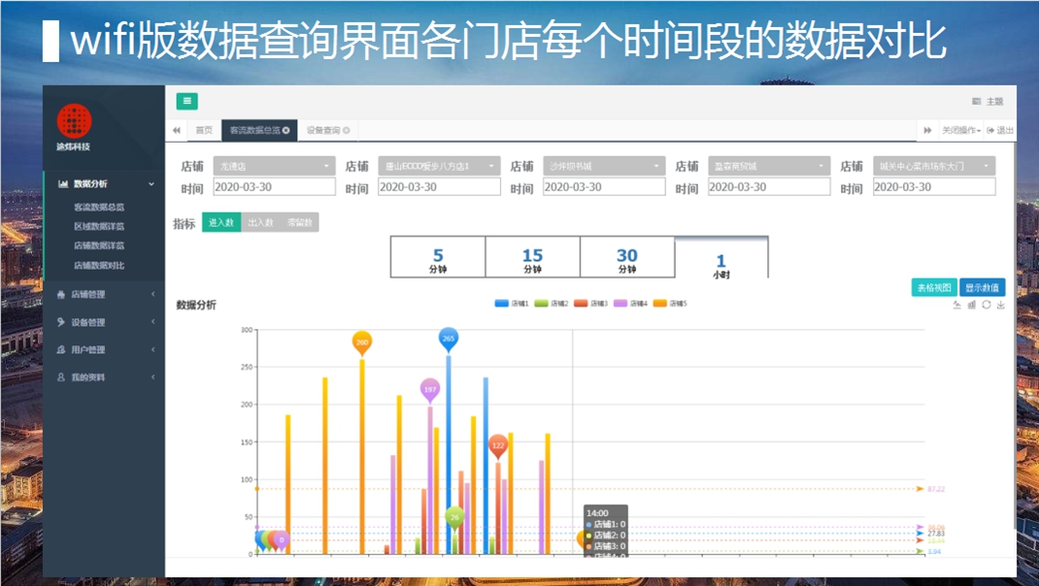Click the chart restore refresh icon
The width and height of the screenshot is (1039, 586).
[986, 305]
